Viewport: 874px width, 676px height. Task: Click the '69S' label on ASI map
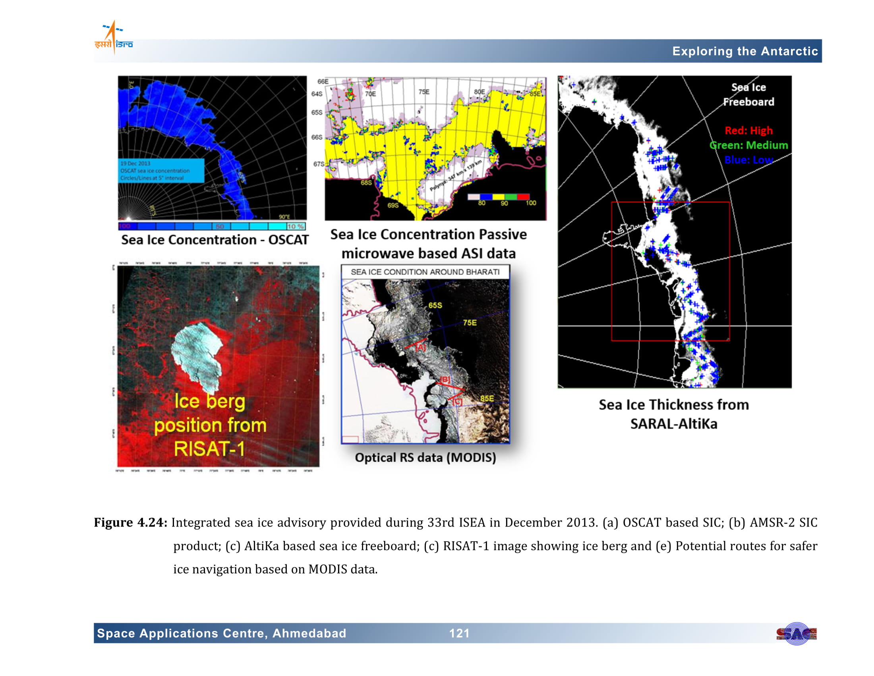pyautogui.click(x=393, y=206)
